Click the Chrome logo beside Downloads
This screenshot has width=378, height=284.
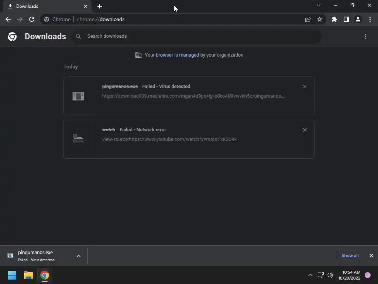pyautogui.click(x=12, y=37)
